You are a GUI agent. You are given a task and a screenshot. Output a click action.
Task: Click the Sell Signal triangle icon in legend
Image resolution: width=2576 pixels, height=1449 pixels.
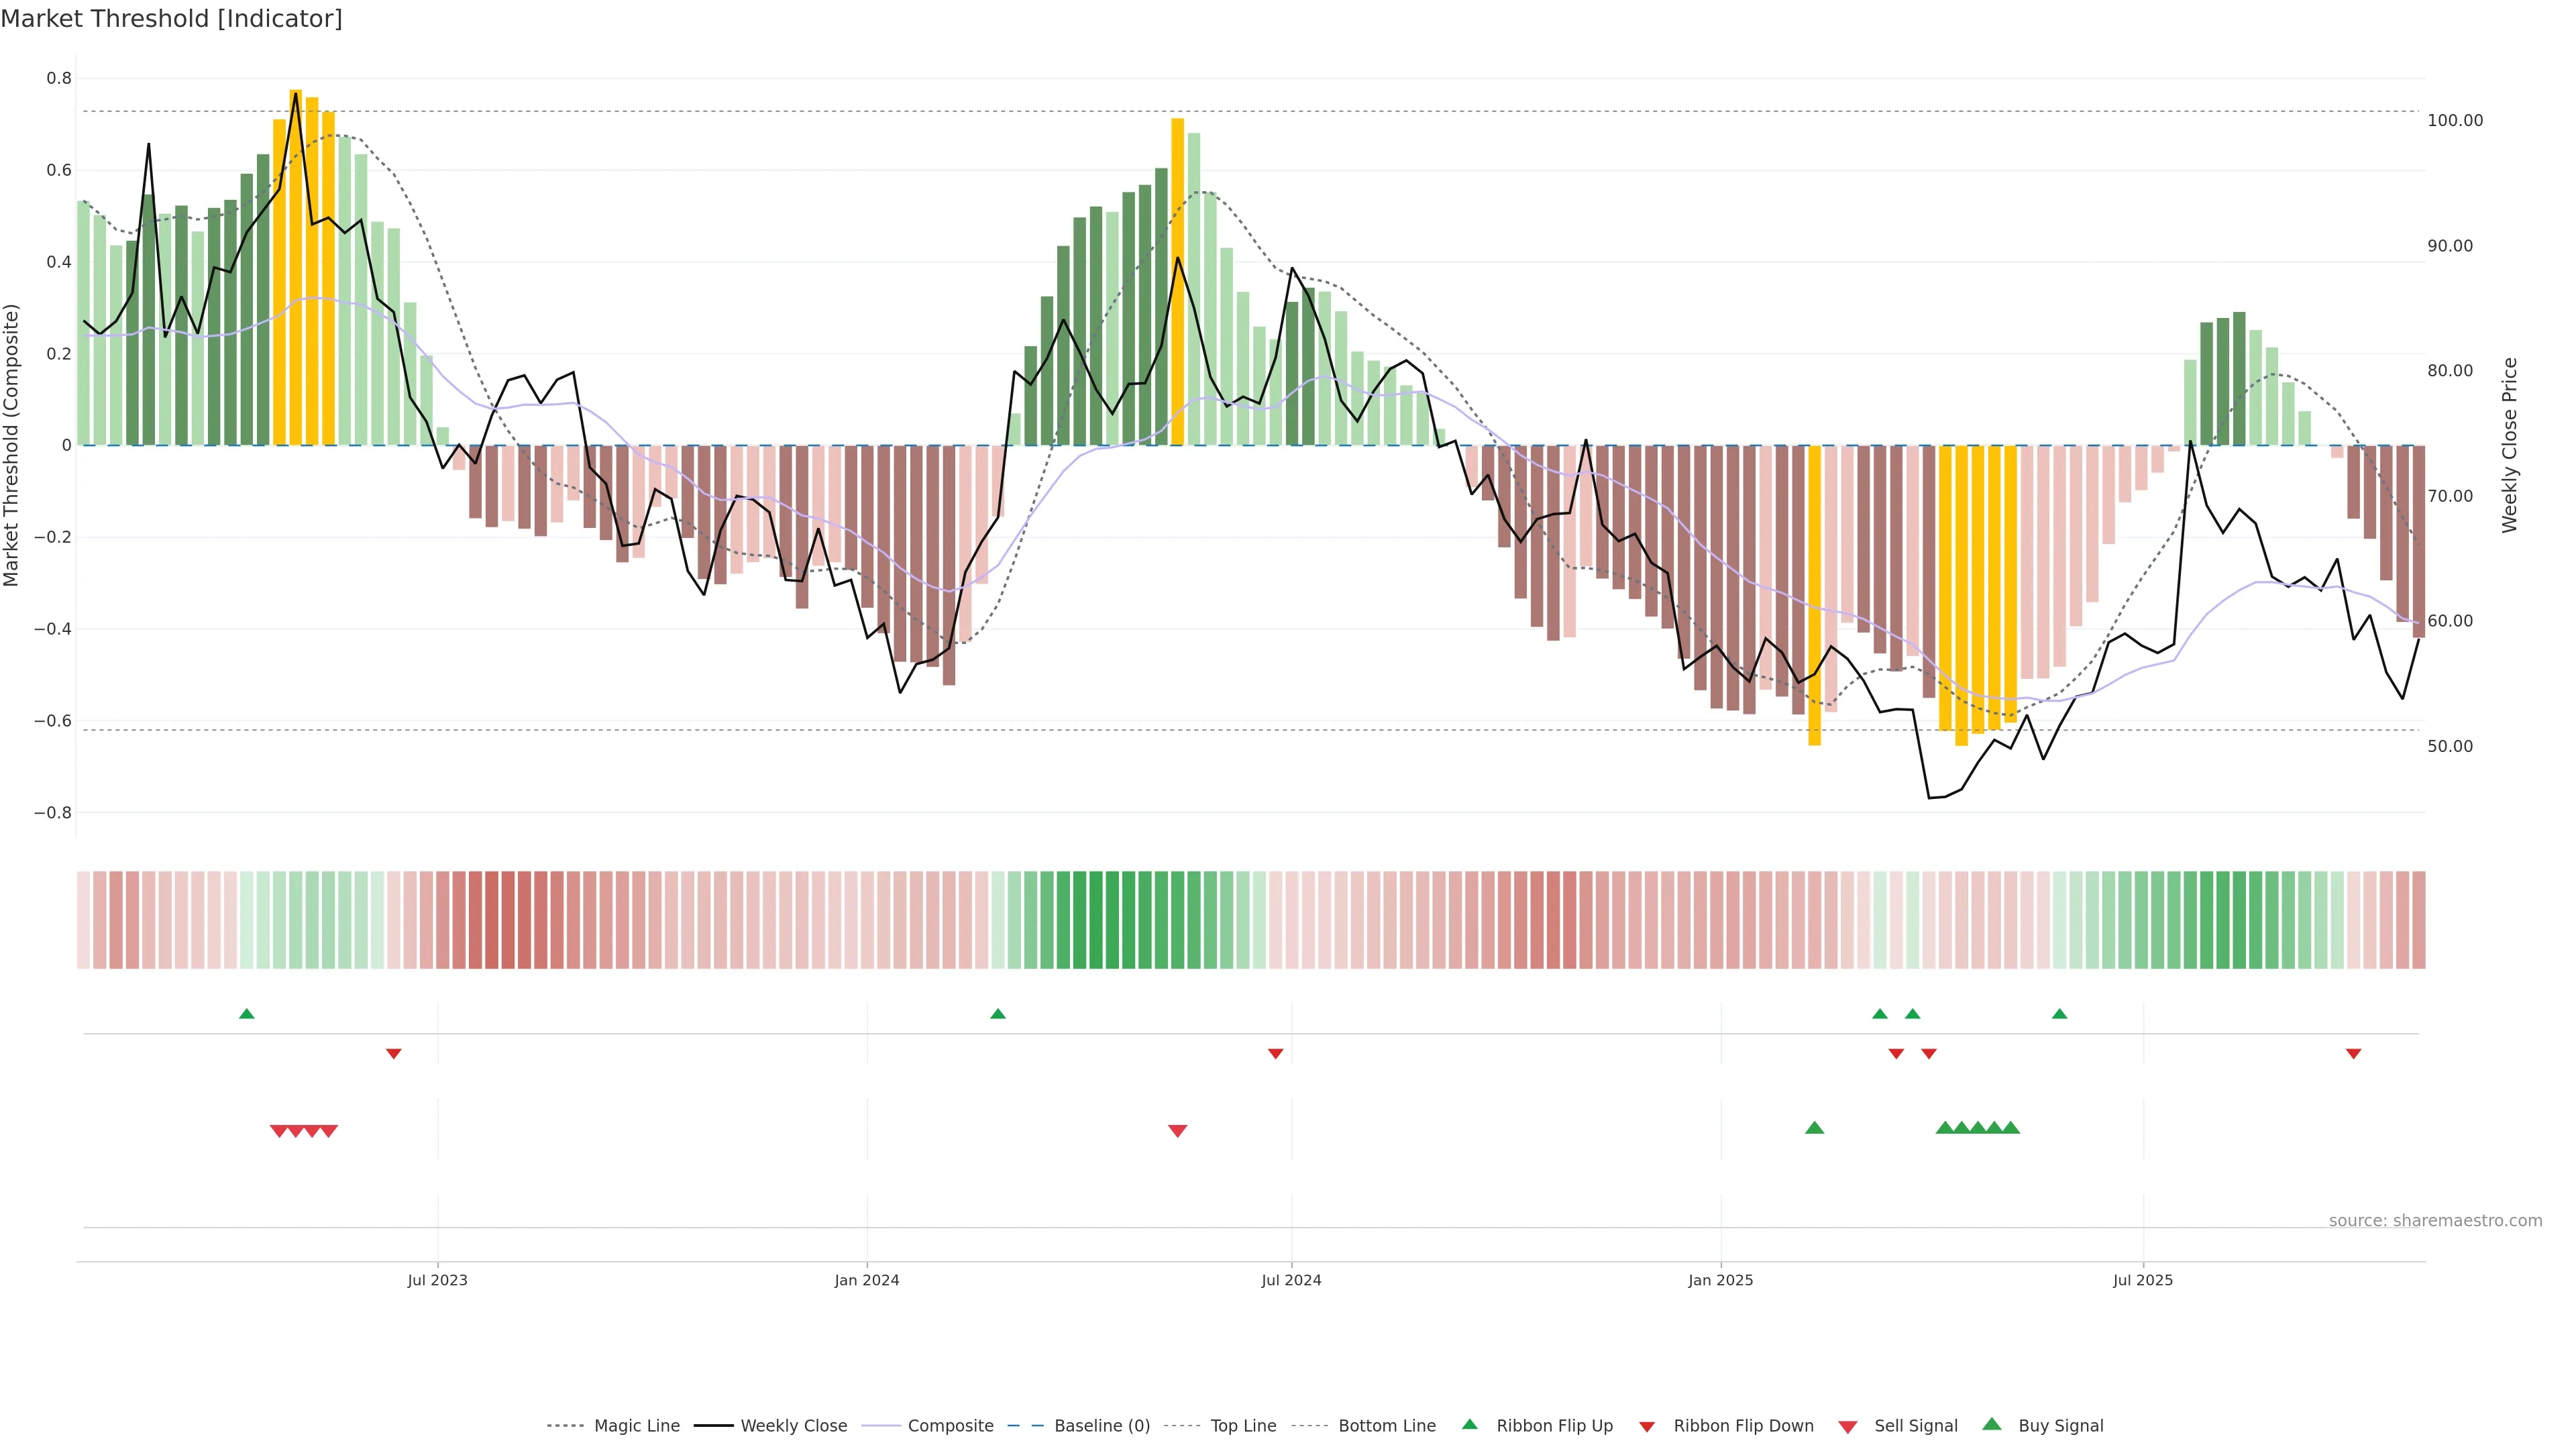point(1847,1427)
